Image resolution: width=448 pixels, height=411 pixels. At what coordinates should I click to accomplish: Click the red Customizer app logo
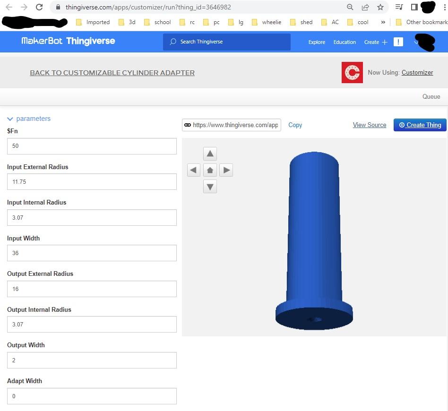pyautogui.click(x=352, y=73)
